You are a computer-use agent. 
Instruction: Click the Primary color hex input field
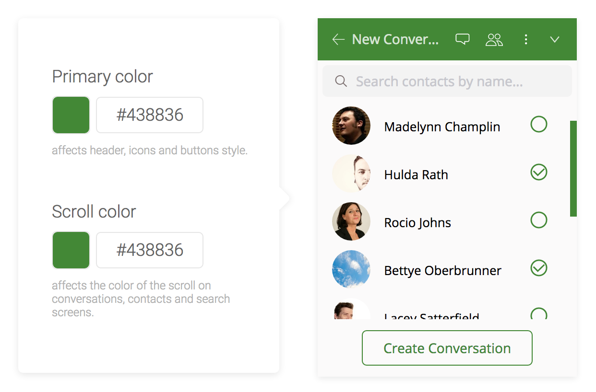(149, 115)
